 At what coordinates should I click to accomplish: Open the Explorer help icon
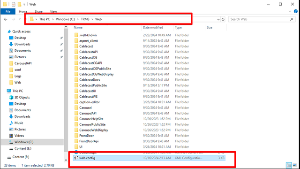296,11
